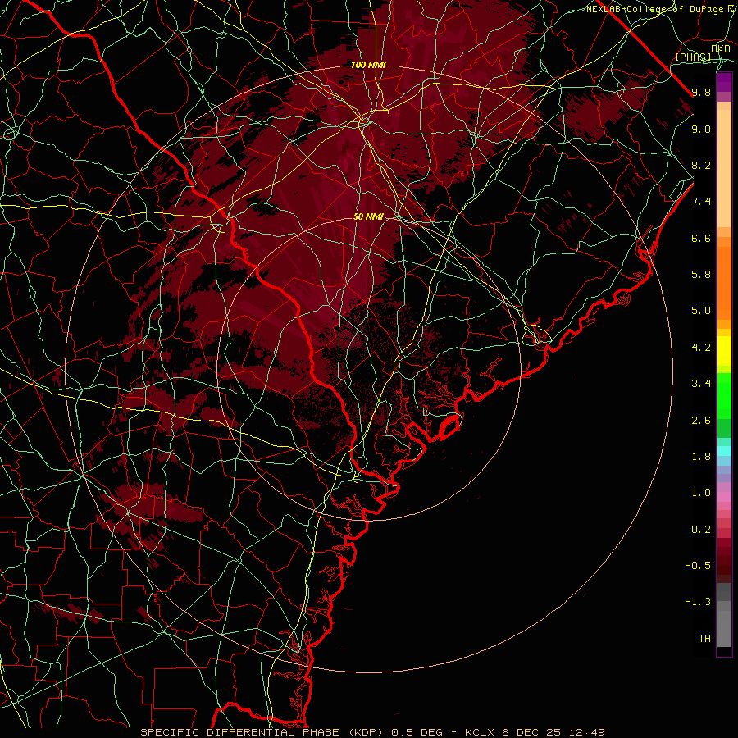738x738 pixels.
Task: Click the "DKD" label above the color scale
Action: point(721,49)
